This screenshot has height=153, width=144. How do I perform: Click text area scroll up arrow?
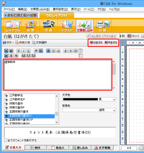[x=114, y=62]
